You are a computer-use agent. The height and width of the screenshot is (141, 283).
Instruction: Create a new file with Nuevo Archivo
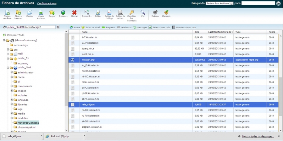(x=7, y=14)
